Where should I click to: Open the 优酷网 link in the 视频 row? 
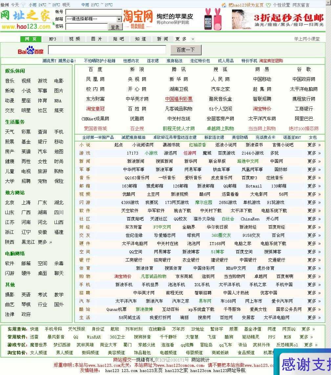click(x=129, y=194)
